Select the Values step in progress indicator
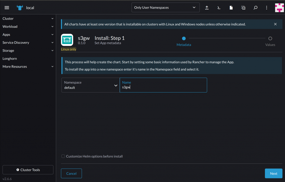Screen dimensions: 285x182 coord(270,39)
